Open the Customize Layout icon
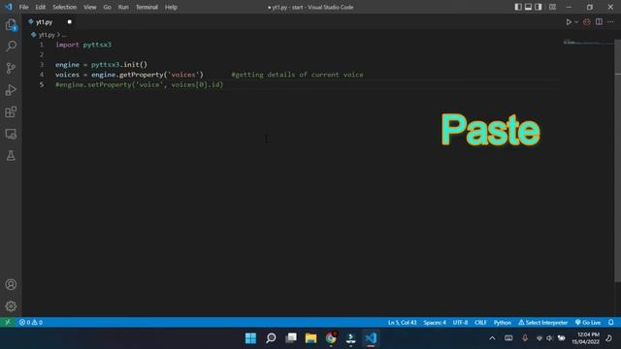The height and width of the screenshot is (349, 621). coord(552,7)
